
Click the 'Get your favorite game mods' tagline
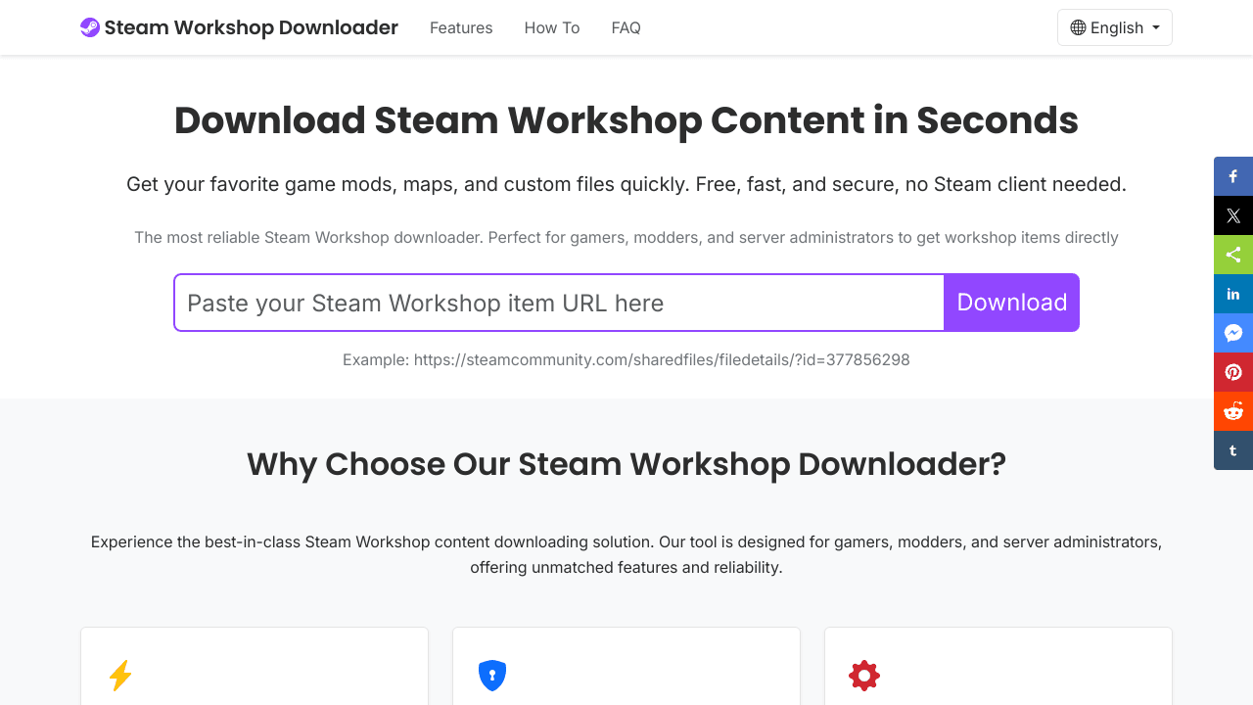(x=626, y=184)
